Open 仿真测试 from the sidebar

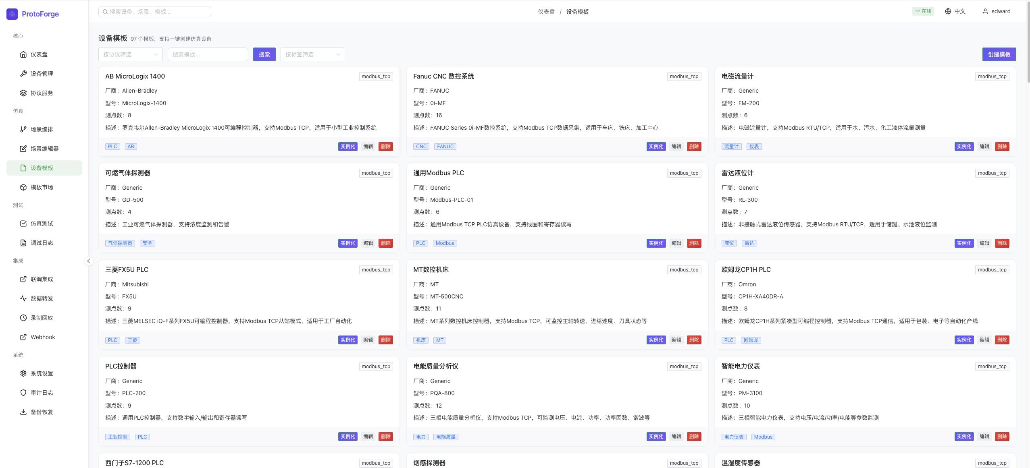click(44, 224)
